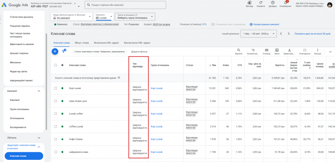This screenshot has width=335, height=162.
Task: Click the filter funnel icon
Action: (63, 52)
